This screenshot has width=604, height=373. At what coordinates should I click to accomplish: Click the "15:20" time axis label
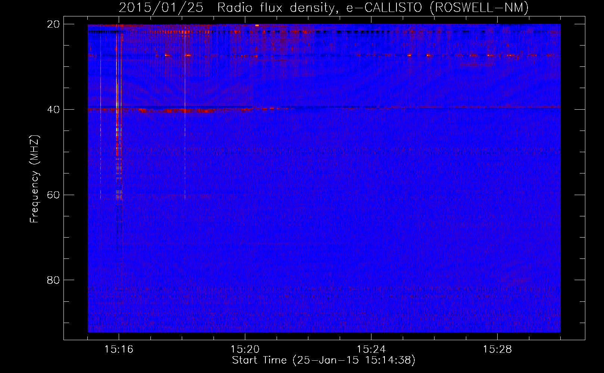245,349
